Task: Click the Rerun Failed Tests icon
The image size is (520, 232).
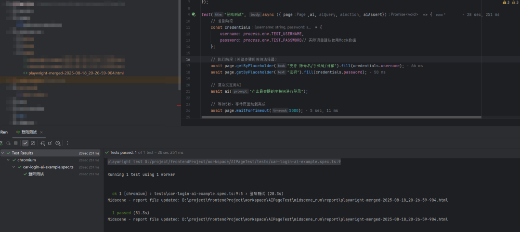Action: (x=8, y=143)
